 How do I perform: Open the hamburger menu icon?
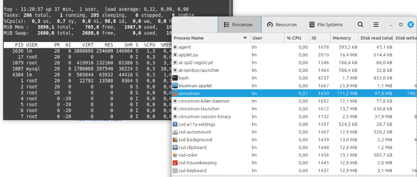tap(376, 25)
